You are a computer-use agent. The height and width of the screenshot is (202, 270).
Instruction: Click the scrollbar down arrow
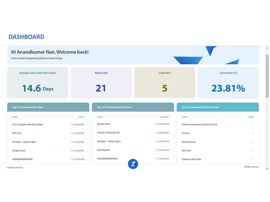pos(267,169)
